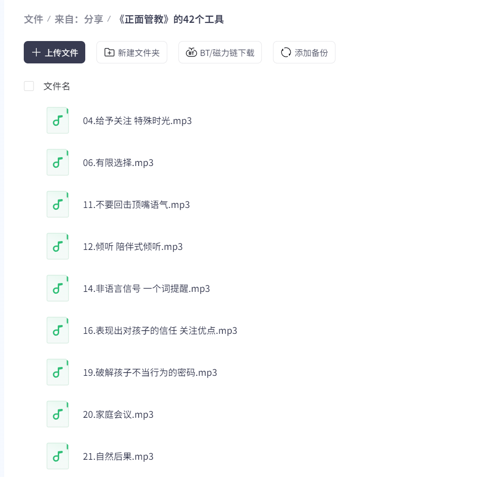Toggle the select-all checkbox beside 文件名
This screenshot has width=478, height=477.
coord(29,86)
